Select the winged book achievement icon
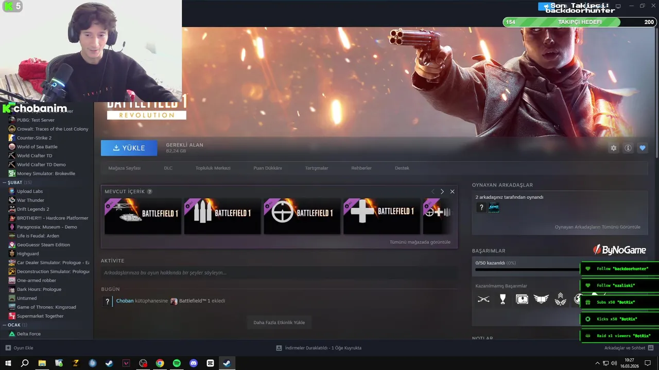The width and height of the screenshot is (659, 370). click(x=541, y=299)
